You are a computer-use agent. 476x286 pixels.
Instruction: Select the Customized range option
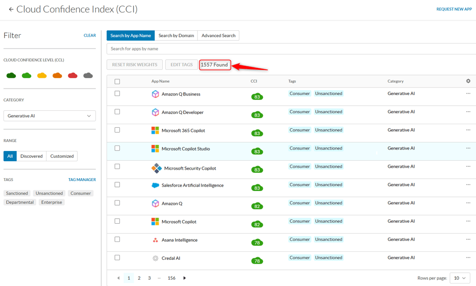point(62,156)
